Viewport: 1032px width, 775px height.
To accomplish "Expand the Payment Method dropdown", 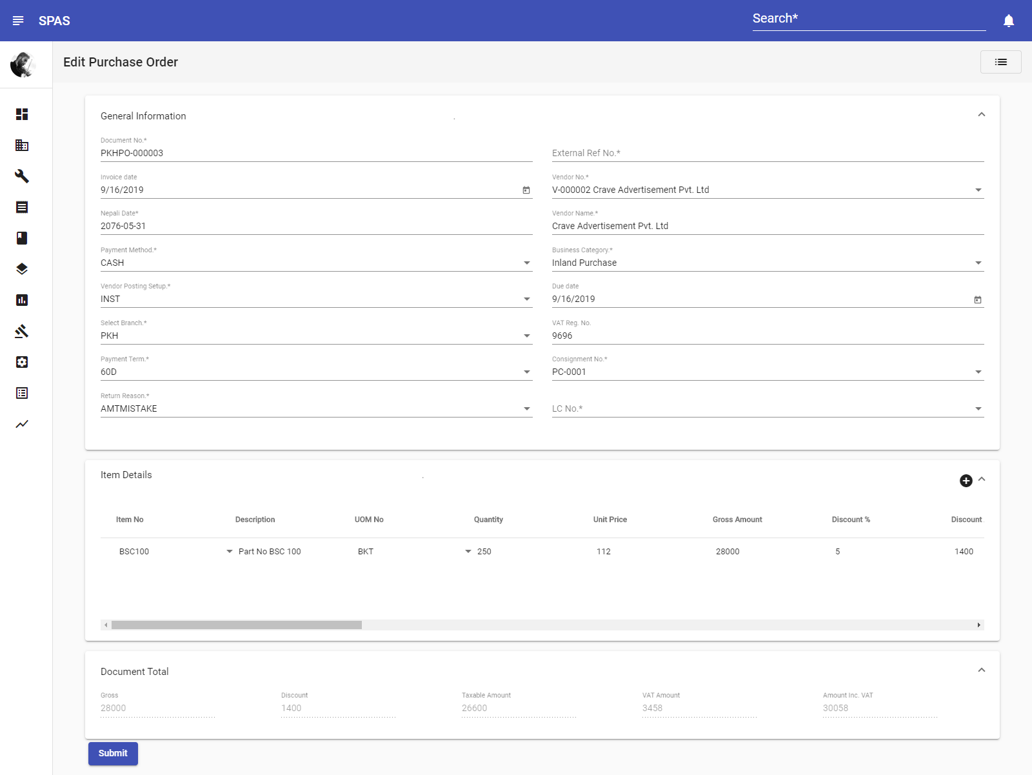I will pos(527,263).
